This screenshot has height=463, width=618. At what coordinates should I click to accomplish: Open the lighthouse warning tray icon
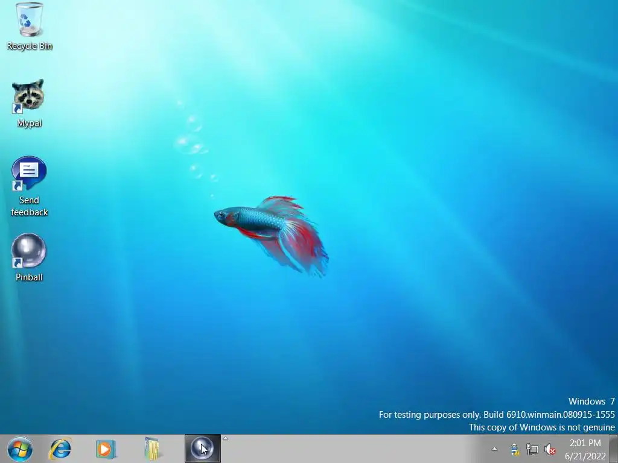tap(514, 449)
